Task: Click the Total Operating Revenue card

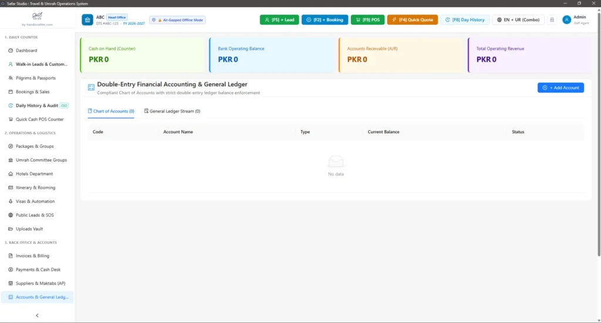Action: pyautogui.click(x=530, y=55)
